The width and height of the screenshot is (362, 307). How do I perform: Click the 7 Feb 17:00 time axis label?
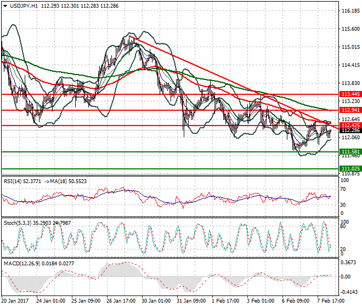331,301
